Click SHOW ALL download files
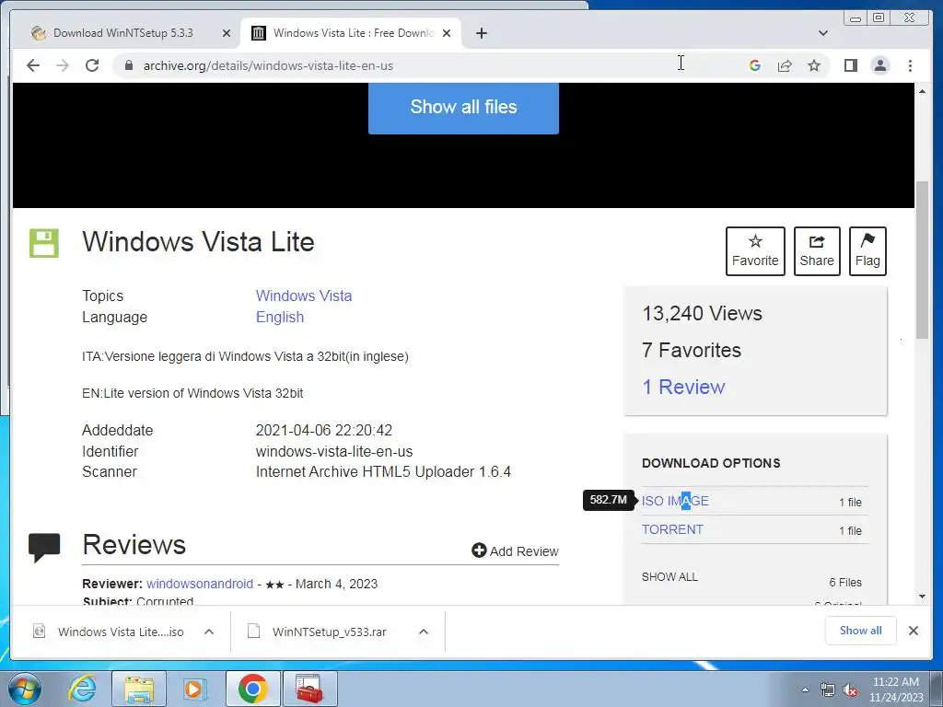The image size is (943, 707). [x=669, y=576]
